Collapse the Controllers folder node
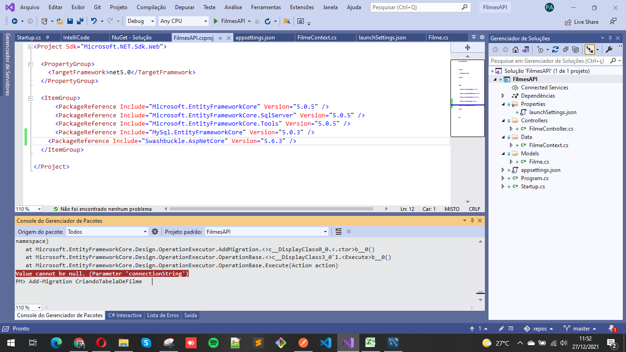 click(x=503, y=121)
